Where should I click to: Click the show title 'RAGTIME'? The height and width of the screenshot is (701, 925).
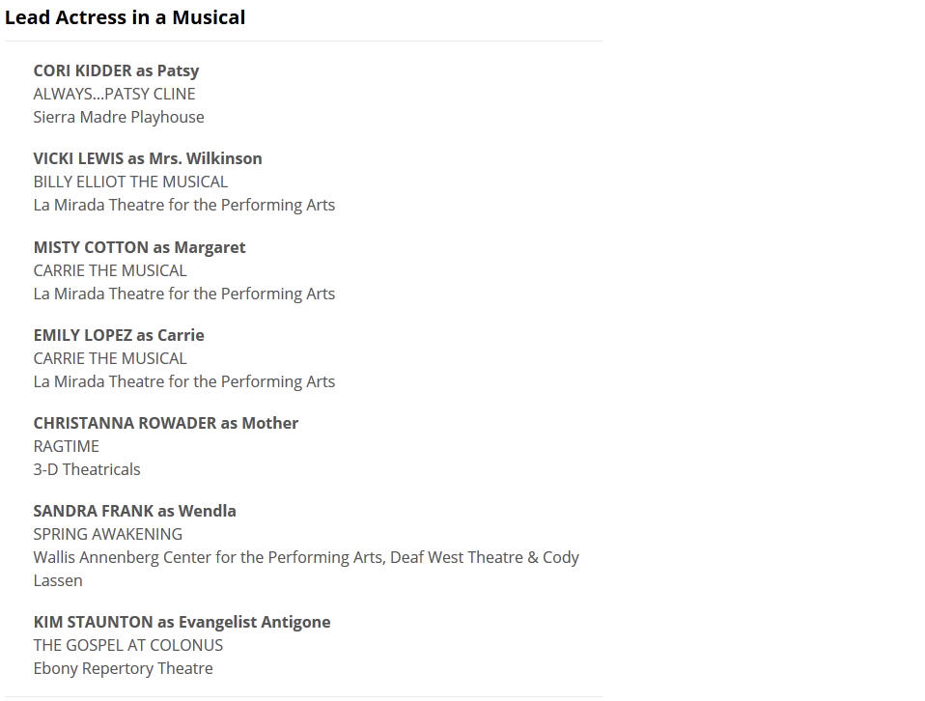tap(66, 446)
